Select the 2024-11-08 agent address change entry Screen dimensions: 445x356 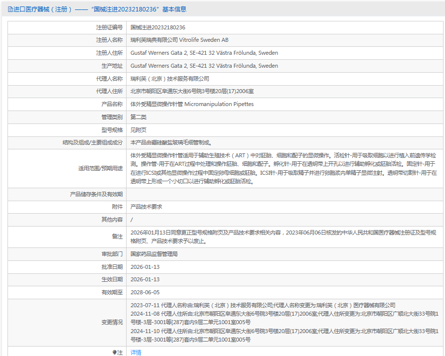click(x=285, y=318)
